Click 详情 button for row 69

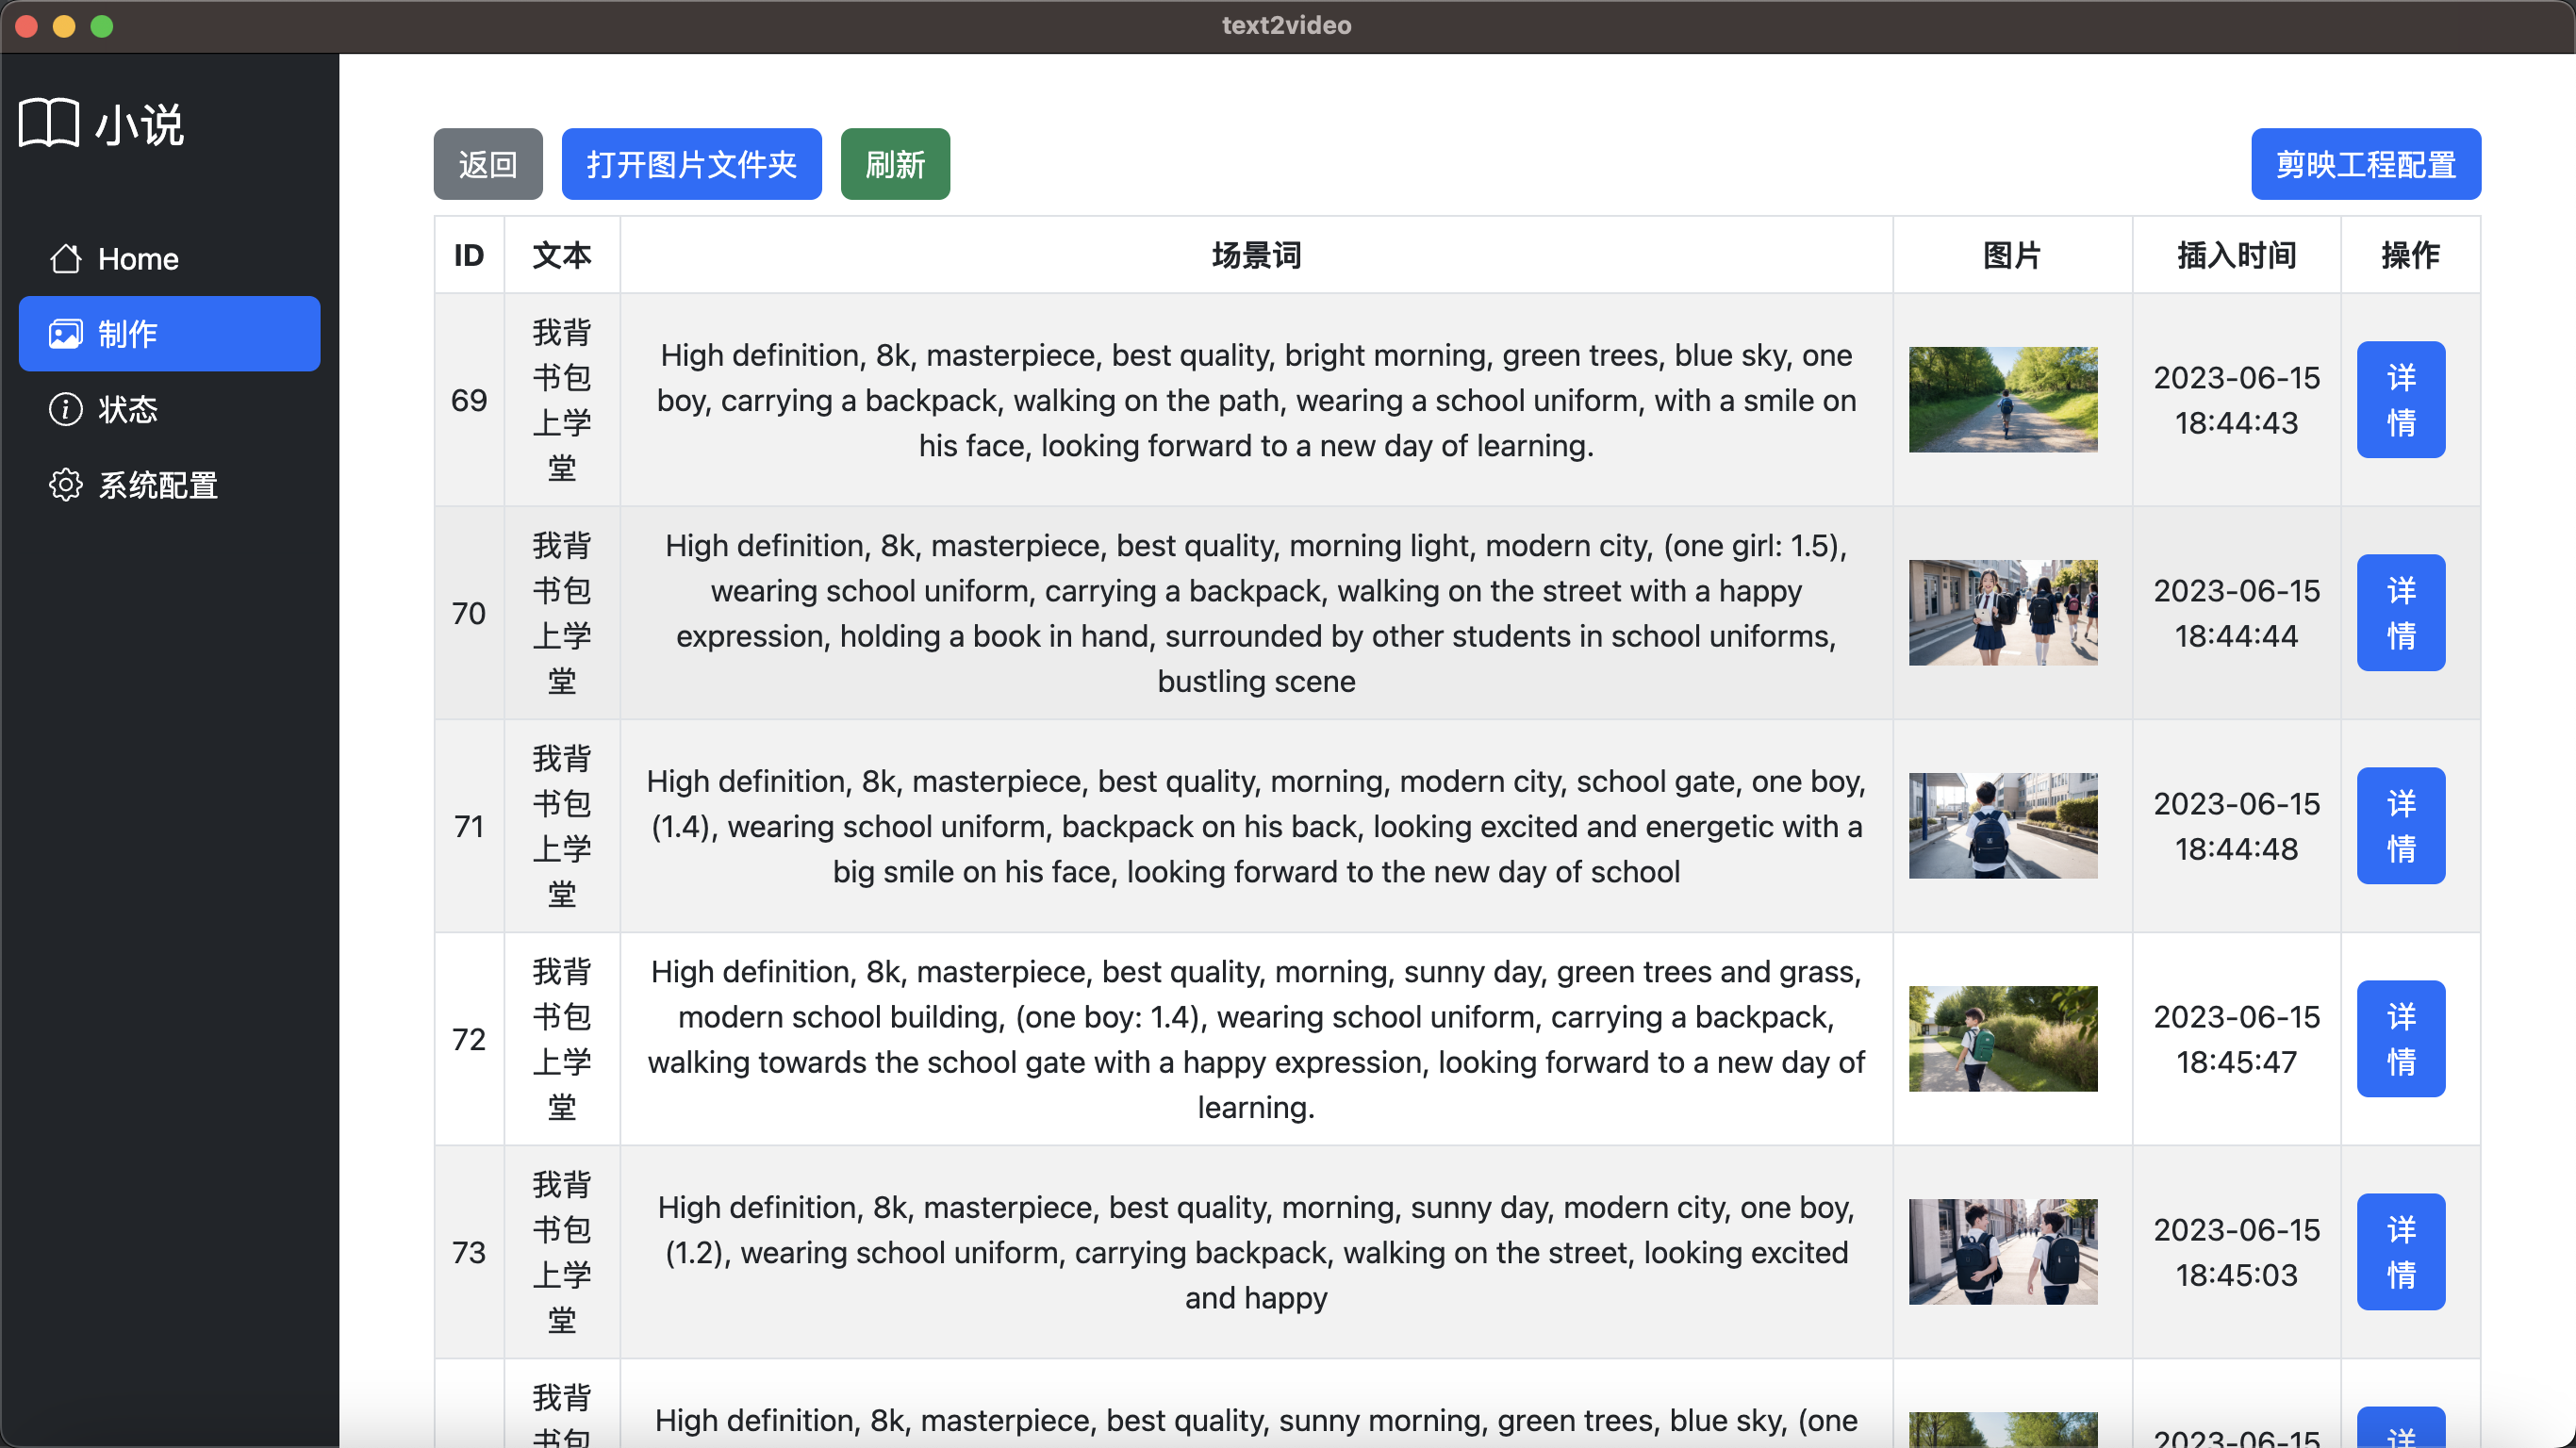[x=2400, y=400]
